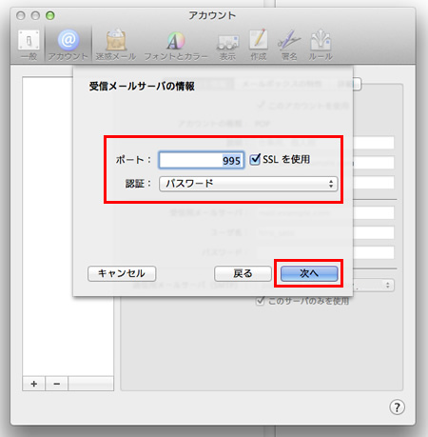Open the 署名 signatures icon
The width and height of the screenshot is (428, 437).
(x=289, y=45)
